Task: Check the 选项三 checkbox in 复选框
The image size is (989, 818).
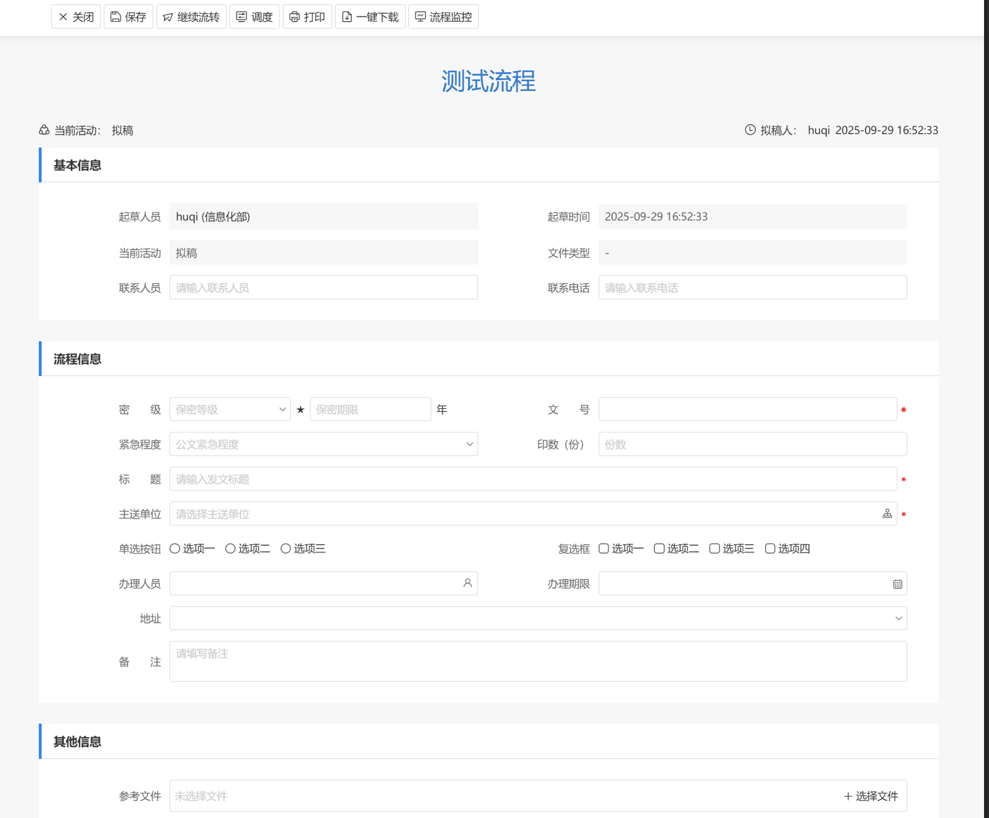Action: (714, 549)
